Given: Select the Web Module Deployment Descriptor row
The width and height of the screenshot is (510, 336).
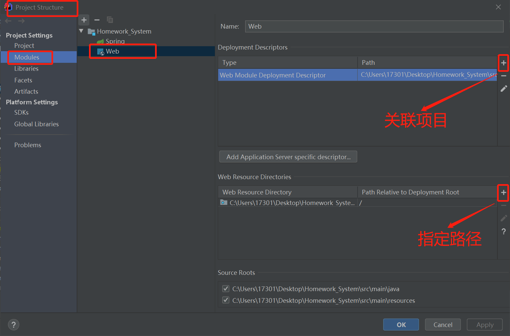Looking at the screenshot, I should pos(288,75).
